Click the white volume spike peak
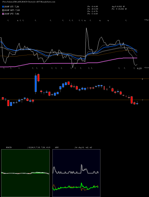This screenshot has height=197, width=149. pyautogui.click(x=86, y=28)
